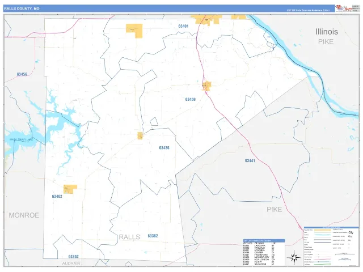Click the AUDRAIN county label
Viewport: 363px width, 272px height.
(x=71, y=263)
